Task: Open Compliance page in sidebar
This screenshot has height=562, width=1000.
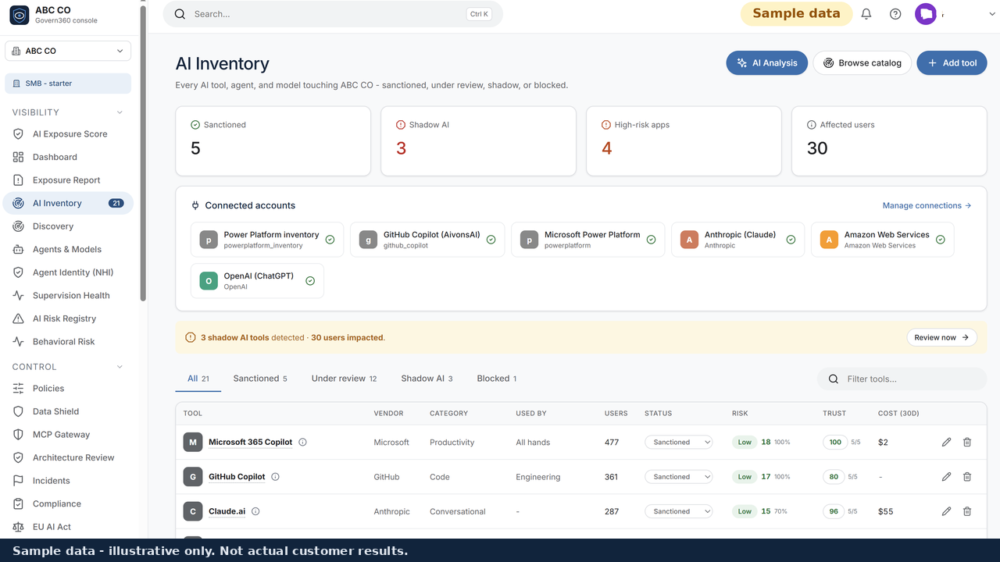Action: [x=69, y=503]
